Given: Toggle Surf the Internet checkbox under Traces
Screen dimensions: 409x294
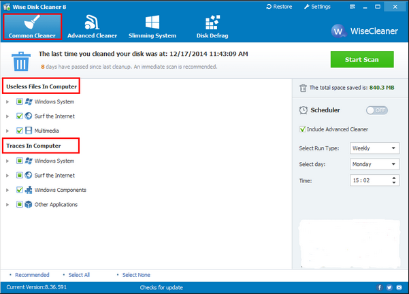Looking at the screenshot, I should (x=20, y=175).
